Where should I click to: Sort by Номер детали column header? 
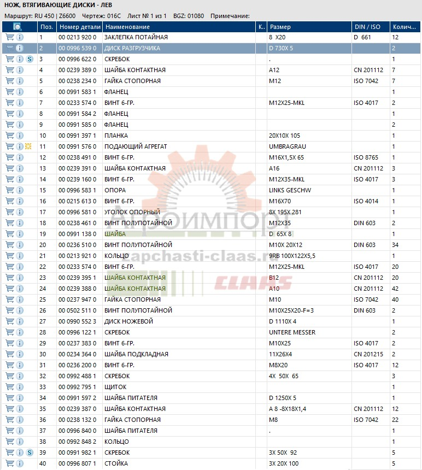click(80, 27)
